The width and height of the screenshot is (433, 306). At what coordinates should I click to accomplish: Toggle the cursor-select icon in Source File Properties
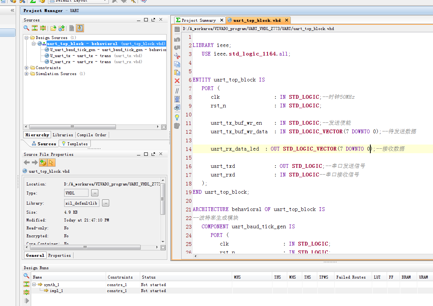[x=51, y=163]
